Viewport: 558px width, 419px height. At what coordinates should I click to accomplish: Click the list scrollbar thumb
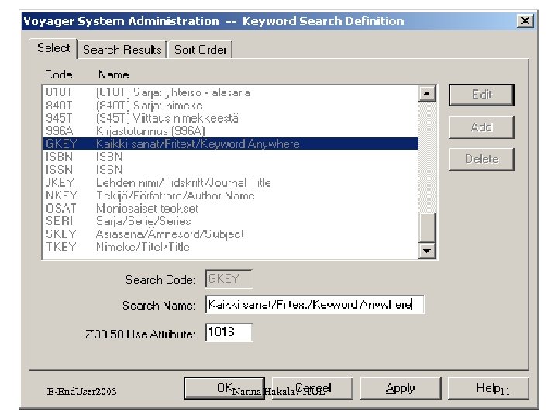[x=427, y=227]
